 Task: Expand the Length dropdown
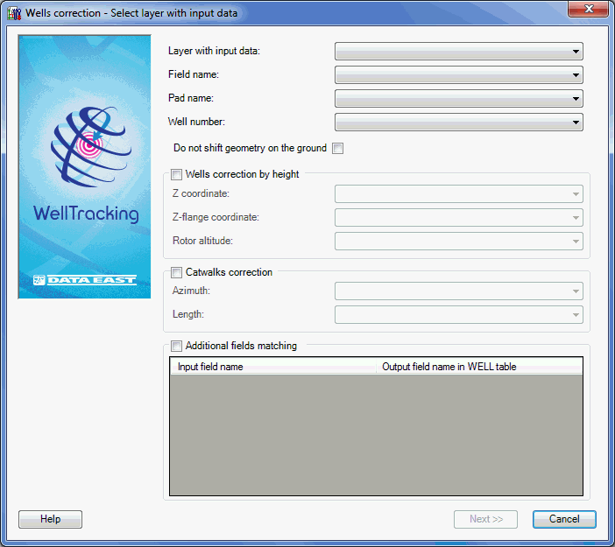(458, 315)
